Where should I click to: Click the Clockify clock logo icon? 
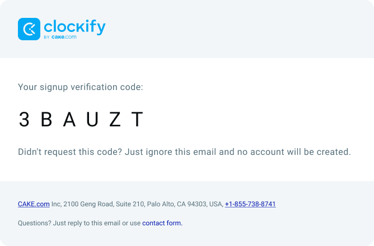[29, 29]
